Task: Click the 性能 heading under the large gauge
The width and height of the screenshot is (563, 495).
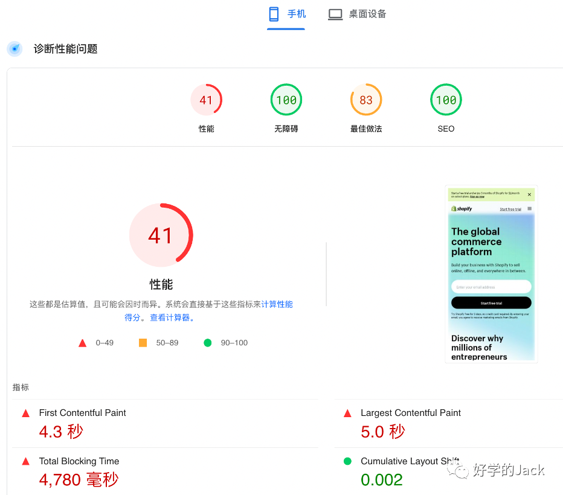Action: click(x=161, y=284)
